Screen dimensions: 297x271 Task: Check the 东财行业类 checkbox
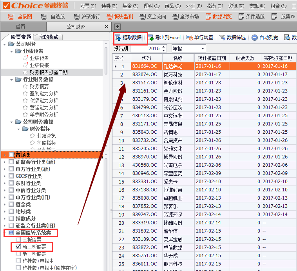tap(11, 183)
